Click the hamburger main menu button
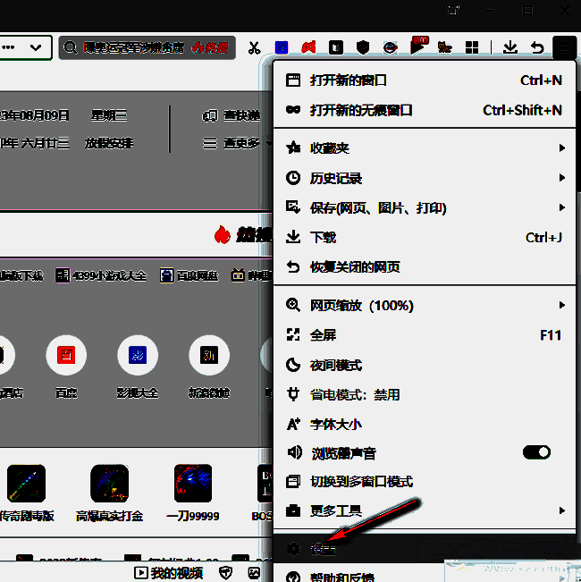This screenshot has height=582, width=581. click(x=564, y=47)
